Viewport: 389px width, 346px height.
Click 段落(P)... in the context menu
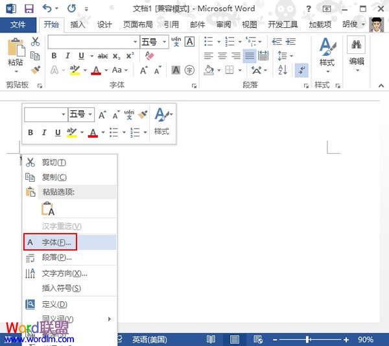(x=57, y=258)
